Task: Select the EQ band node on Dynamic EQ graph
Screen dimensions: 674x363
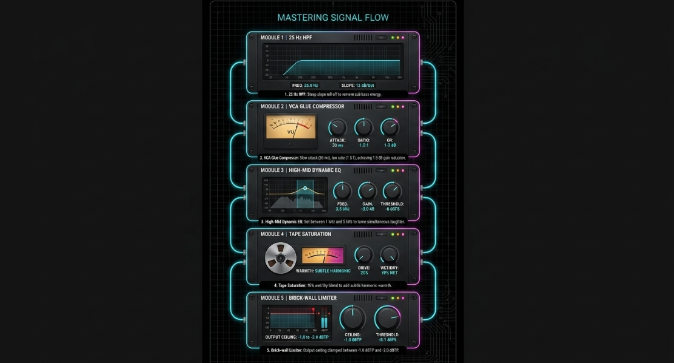Action: [305, 188]
